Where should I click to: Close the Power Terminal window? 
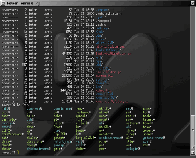click(192, 3)
